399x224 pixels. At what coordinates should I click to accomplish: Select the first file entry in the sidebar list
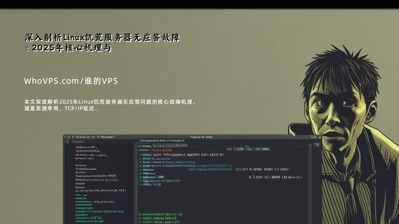point(86,147)
